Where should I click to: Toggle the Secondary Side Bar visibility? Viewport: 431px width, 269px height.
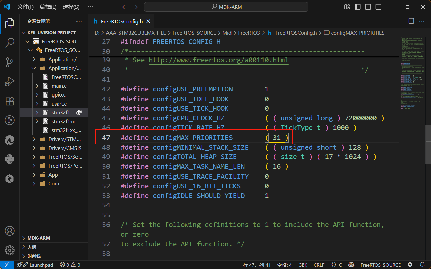378,7
